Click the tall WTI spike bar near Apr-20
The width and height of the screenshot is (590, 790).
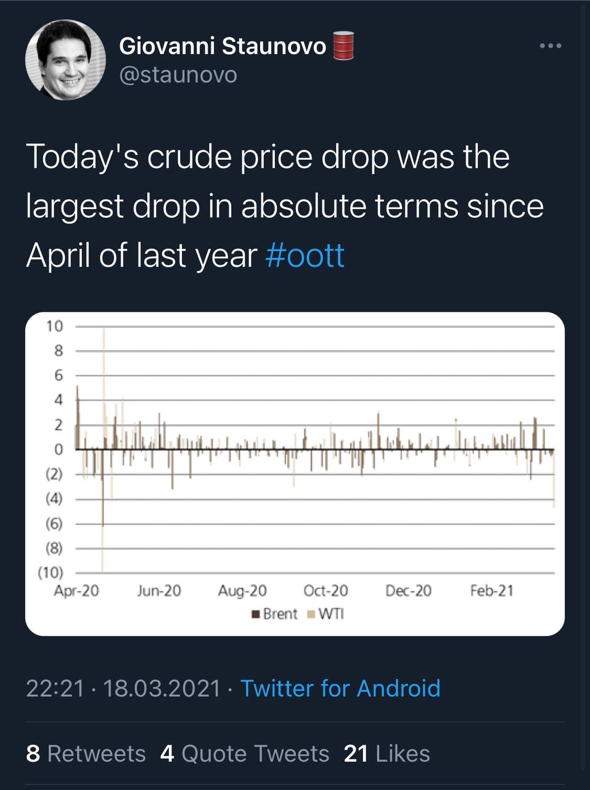click(x=103, y=449)
